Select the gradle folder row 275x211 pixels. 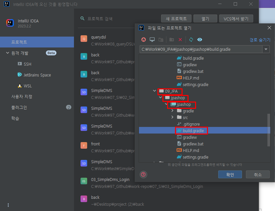click(x=186, y=111)
